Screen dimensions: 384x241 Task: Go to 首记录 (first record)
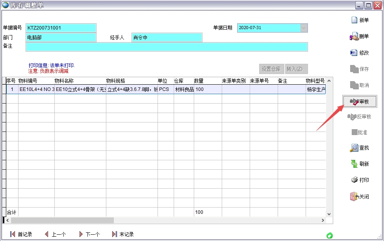click(13, 234)
